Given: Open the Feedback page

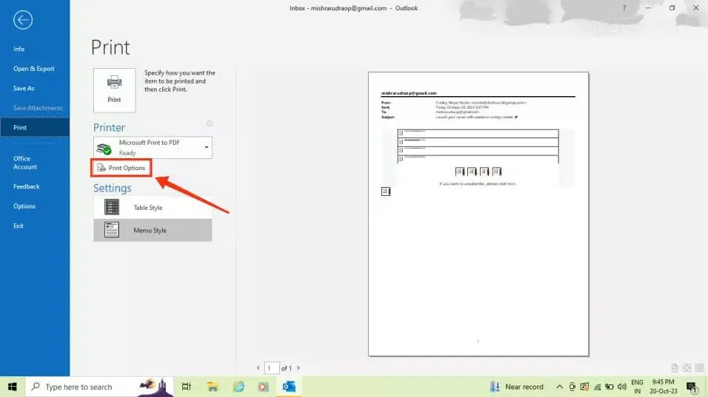Looking at the screenshot, I should click(x=26, y=186).
